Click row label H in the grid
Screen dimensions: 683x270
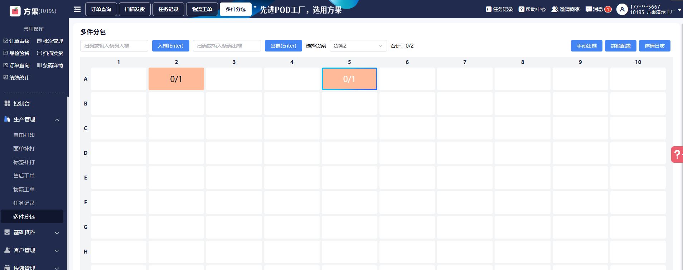86,252
